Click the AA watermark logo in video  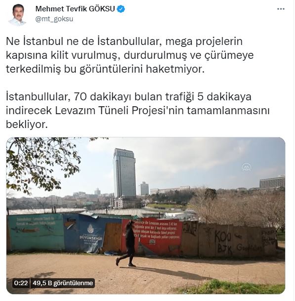point(247,168)
